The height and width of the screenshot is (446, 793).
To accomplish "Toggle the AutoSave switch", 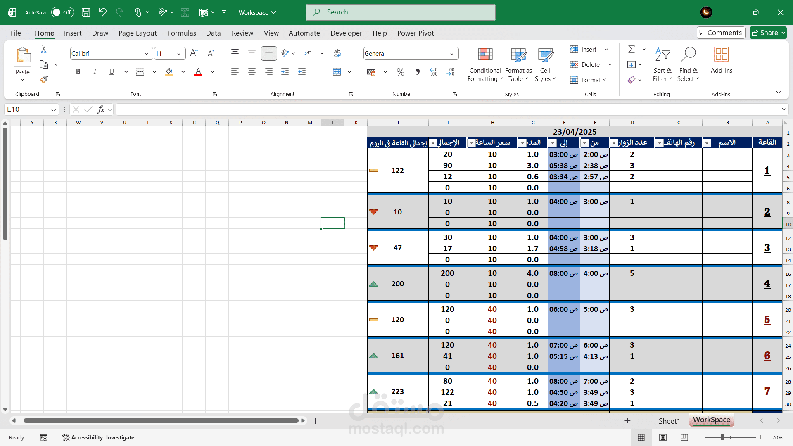I will pyautogui.click(x=62, y=12).
